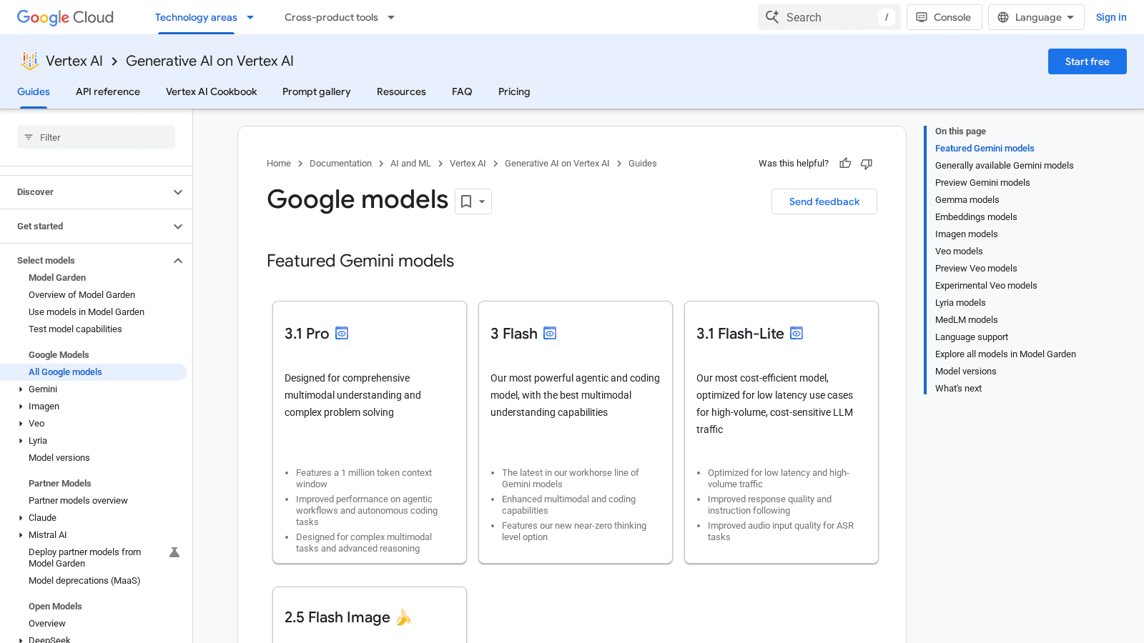Click the thumbs down icon
The image size is (1144, 643).
[866, 164]
